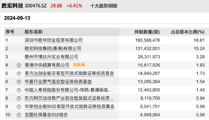The width and height of the screenshot is (209, 120).
Task: Open shareholder 香港中央結算有限公司
Action: [x=47, y=65]
